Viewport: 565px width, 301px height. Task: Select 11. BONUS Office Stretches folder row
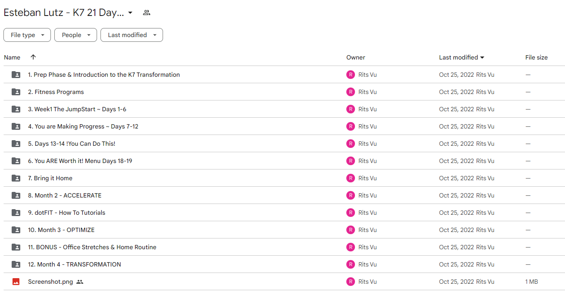coord(284,247)
